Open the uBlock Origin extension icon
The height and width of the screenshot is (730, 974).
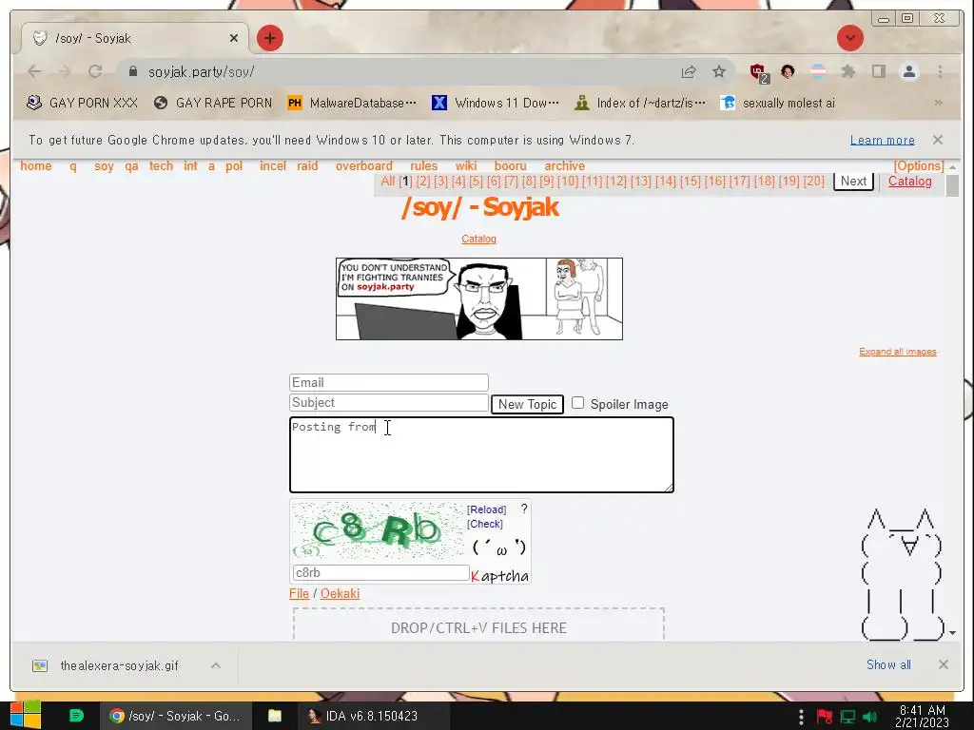click(758, 72)
